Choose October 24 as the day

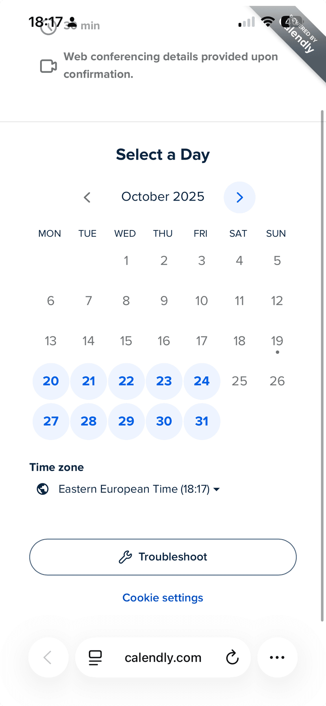[202, 381]
